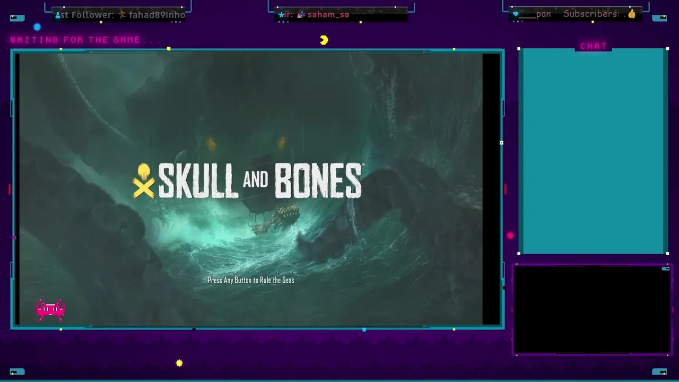Click the party popper icon before saham_sa

(x=301, y=14)
